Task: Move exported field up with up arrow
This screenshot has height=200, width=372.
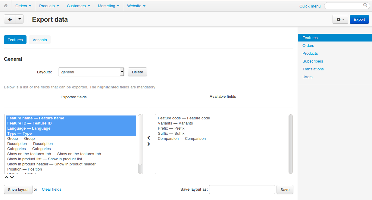Action: [7, 177]
